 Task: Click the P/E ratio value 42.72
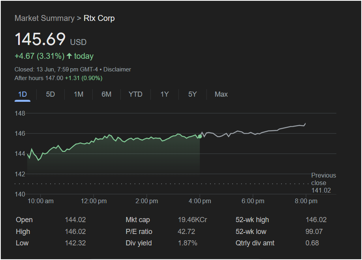[x=186, y=231]
